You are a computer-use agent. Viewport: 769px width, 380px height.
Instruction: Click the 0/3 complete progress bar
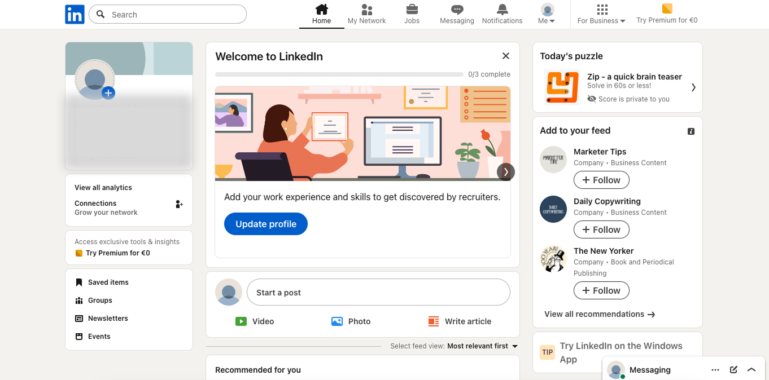[x=339, y=74]
